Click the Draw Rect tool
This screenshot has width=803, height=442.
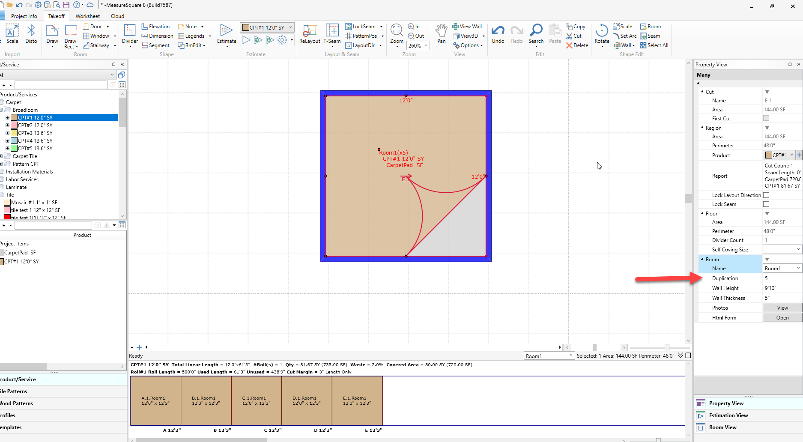pos(71,36)
